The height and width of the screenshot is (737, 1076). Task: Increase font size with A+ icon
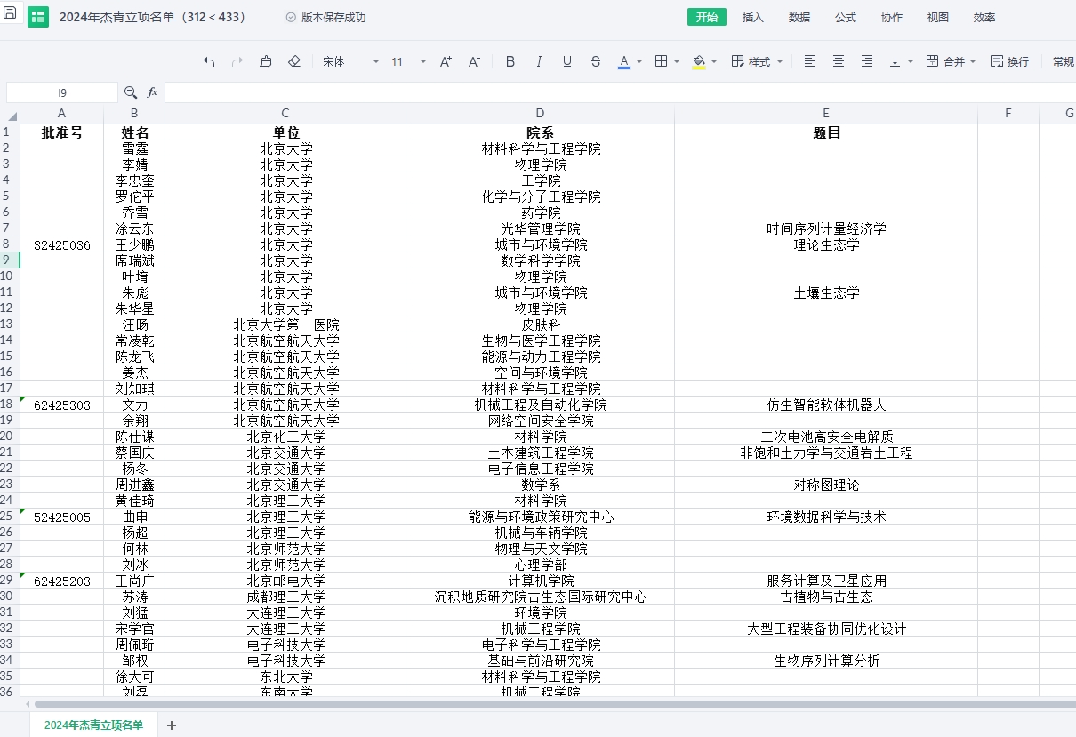pos(446,61)
